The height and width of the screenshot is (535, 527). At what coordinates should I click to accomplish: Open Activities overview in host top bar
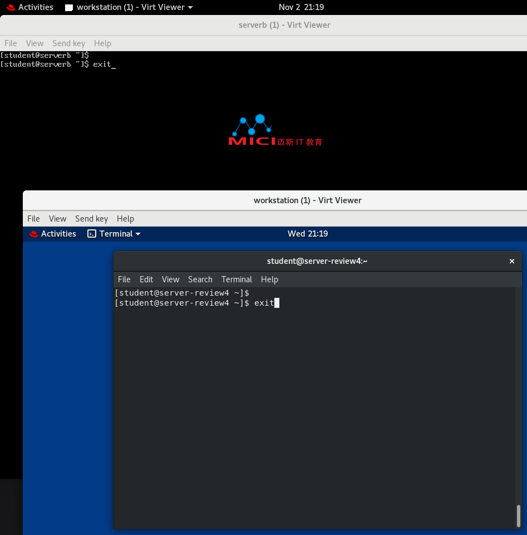[36, 7]
